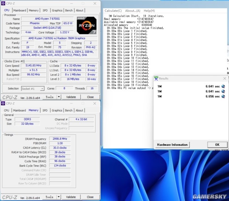
Task: Open Calculate(C) menu in Super PI
Action: [x=113, y=11]
